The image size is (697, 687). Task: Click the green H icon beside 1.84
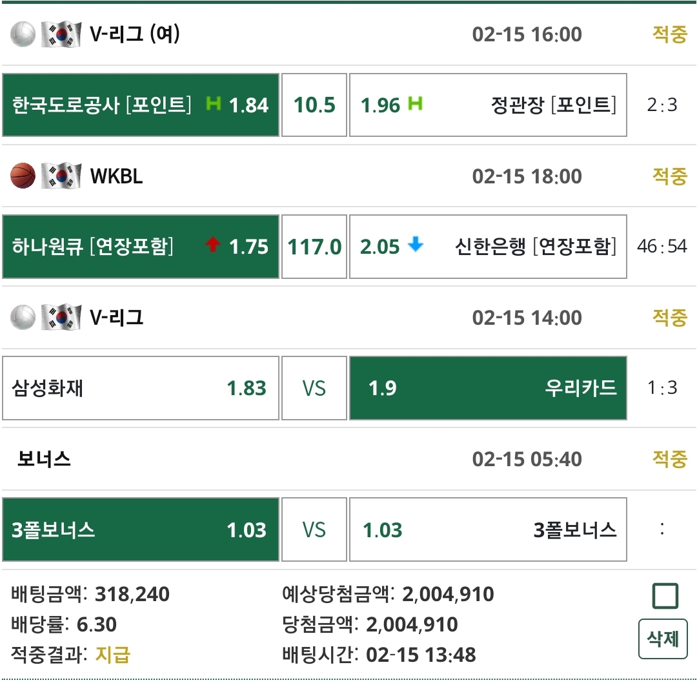pos(213,104)
